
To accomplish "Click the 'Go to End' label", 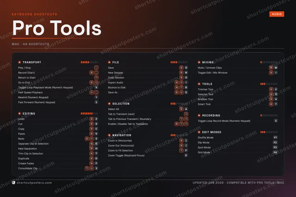I will click(24, 83).
